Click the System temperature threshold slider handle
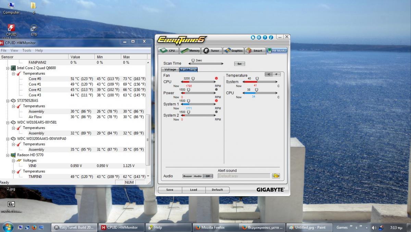 tap(257, 78)
